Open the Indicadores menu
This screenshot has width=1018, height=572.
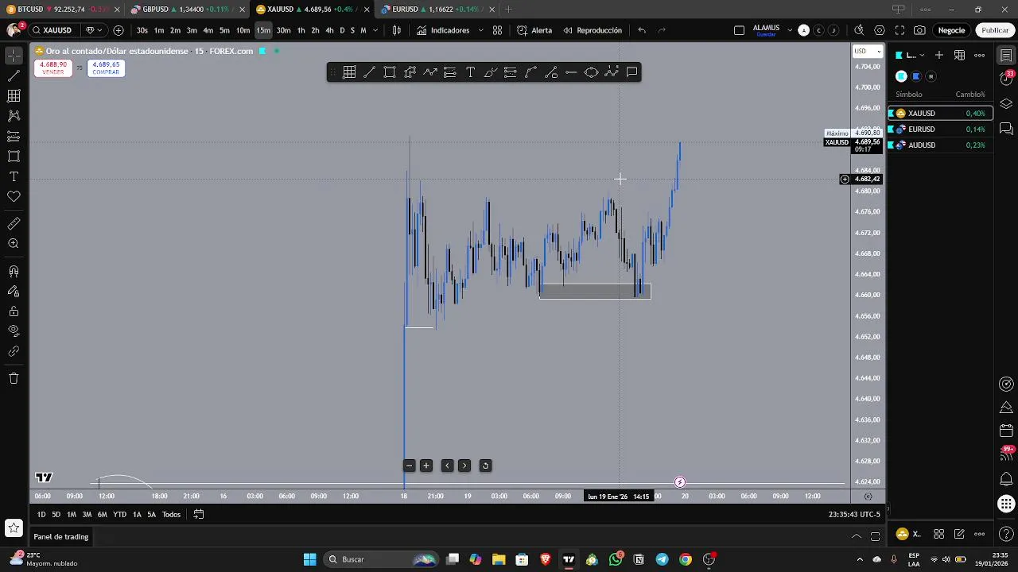click(443, 30)
